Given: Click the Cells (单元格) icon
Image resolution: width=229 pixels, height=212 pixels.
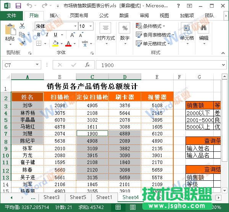Looking at the screenshot, I should [187, 28].
